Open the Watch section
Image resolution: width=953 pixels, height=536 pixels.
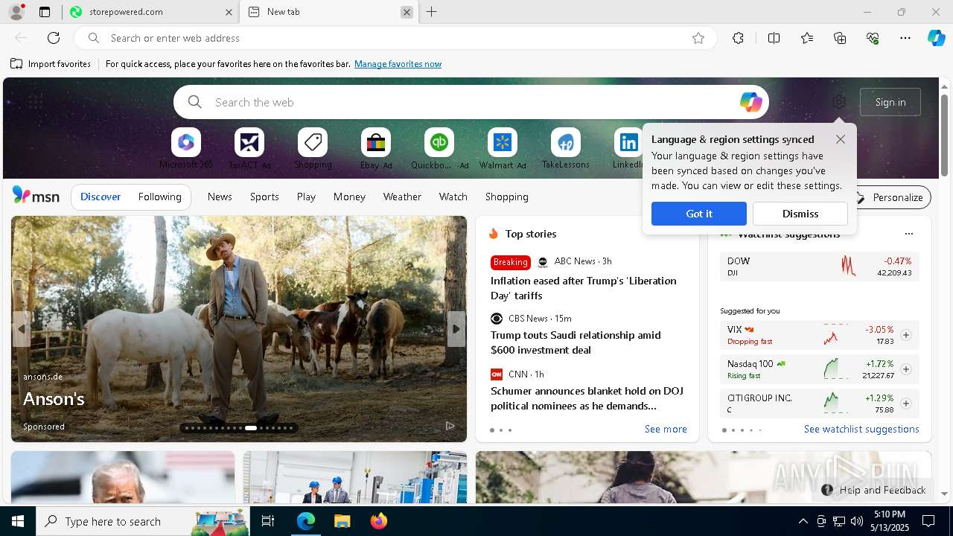pos(453,197)
